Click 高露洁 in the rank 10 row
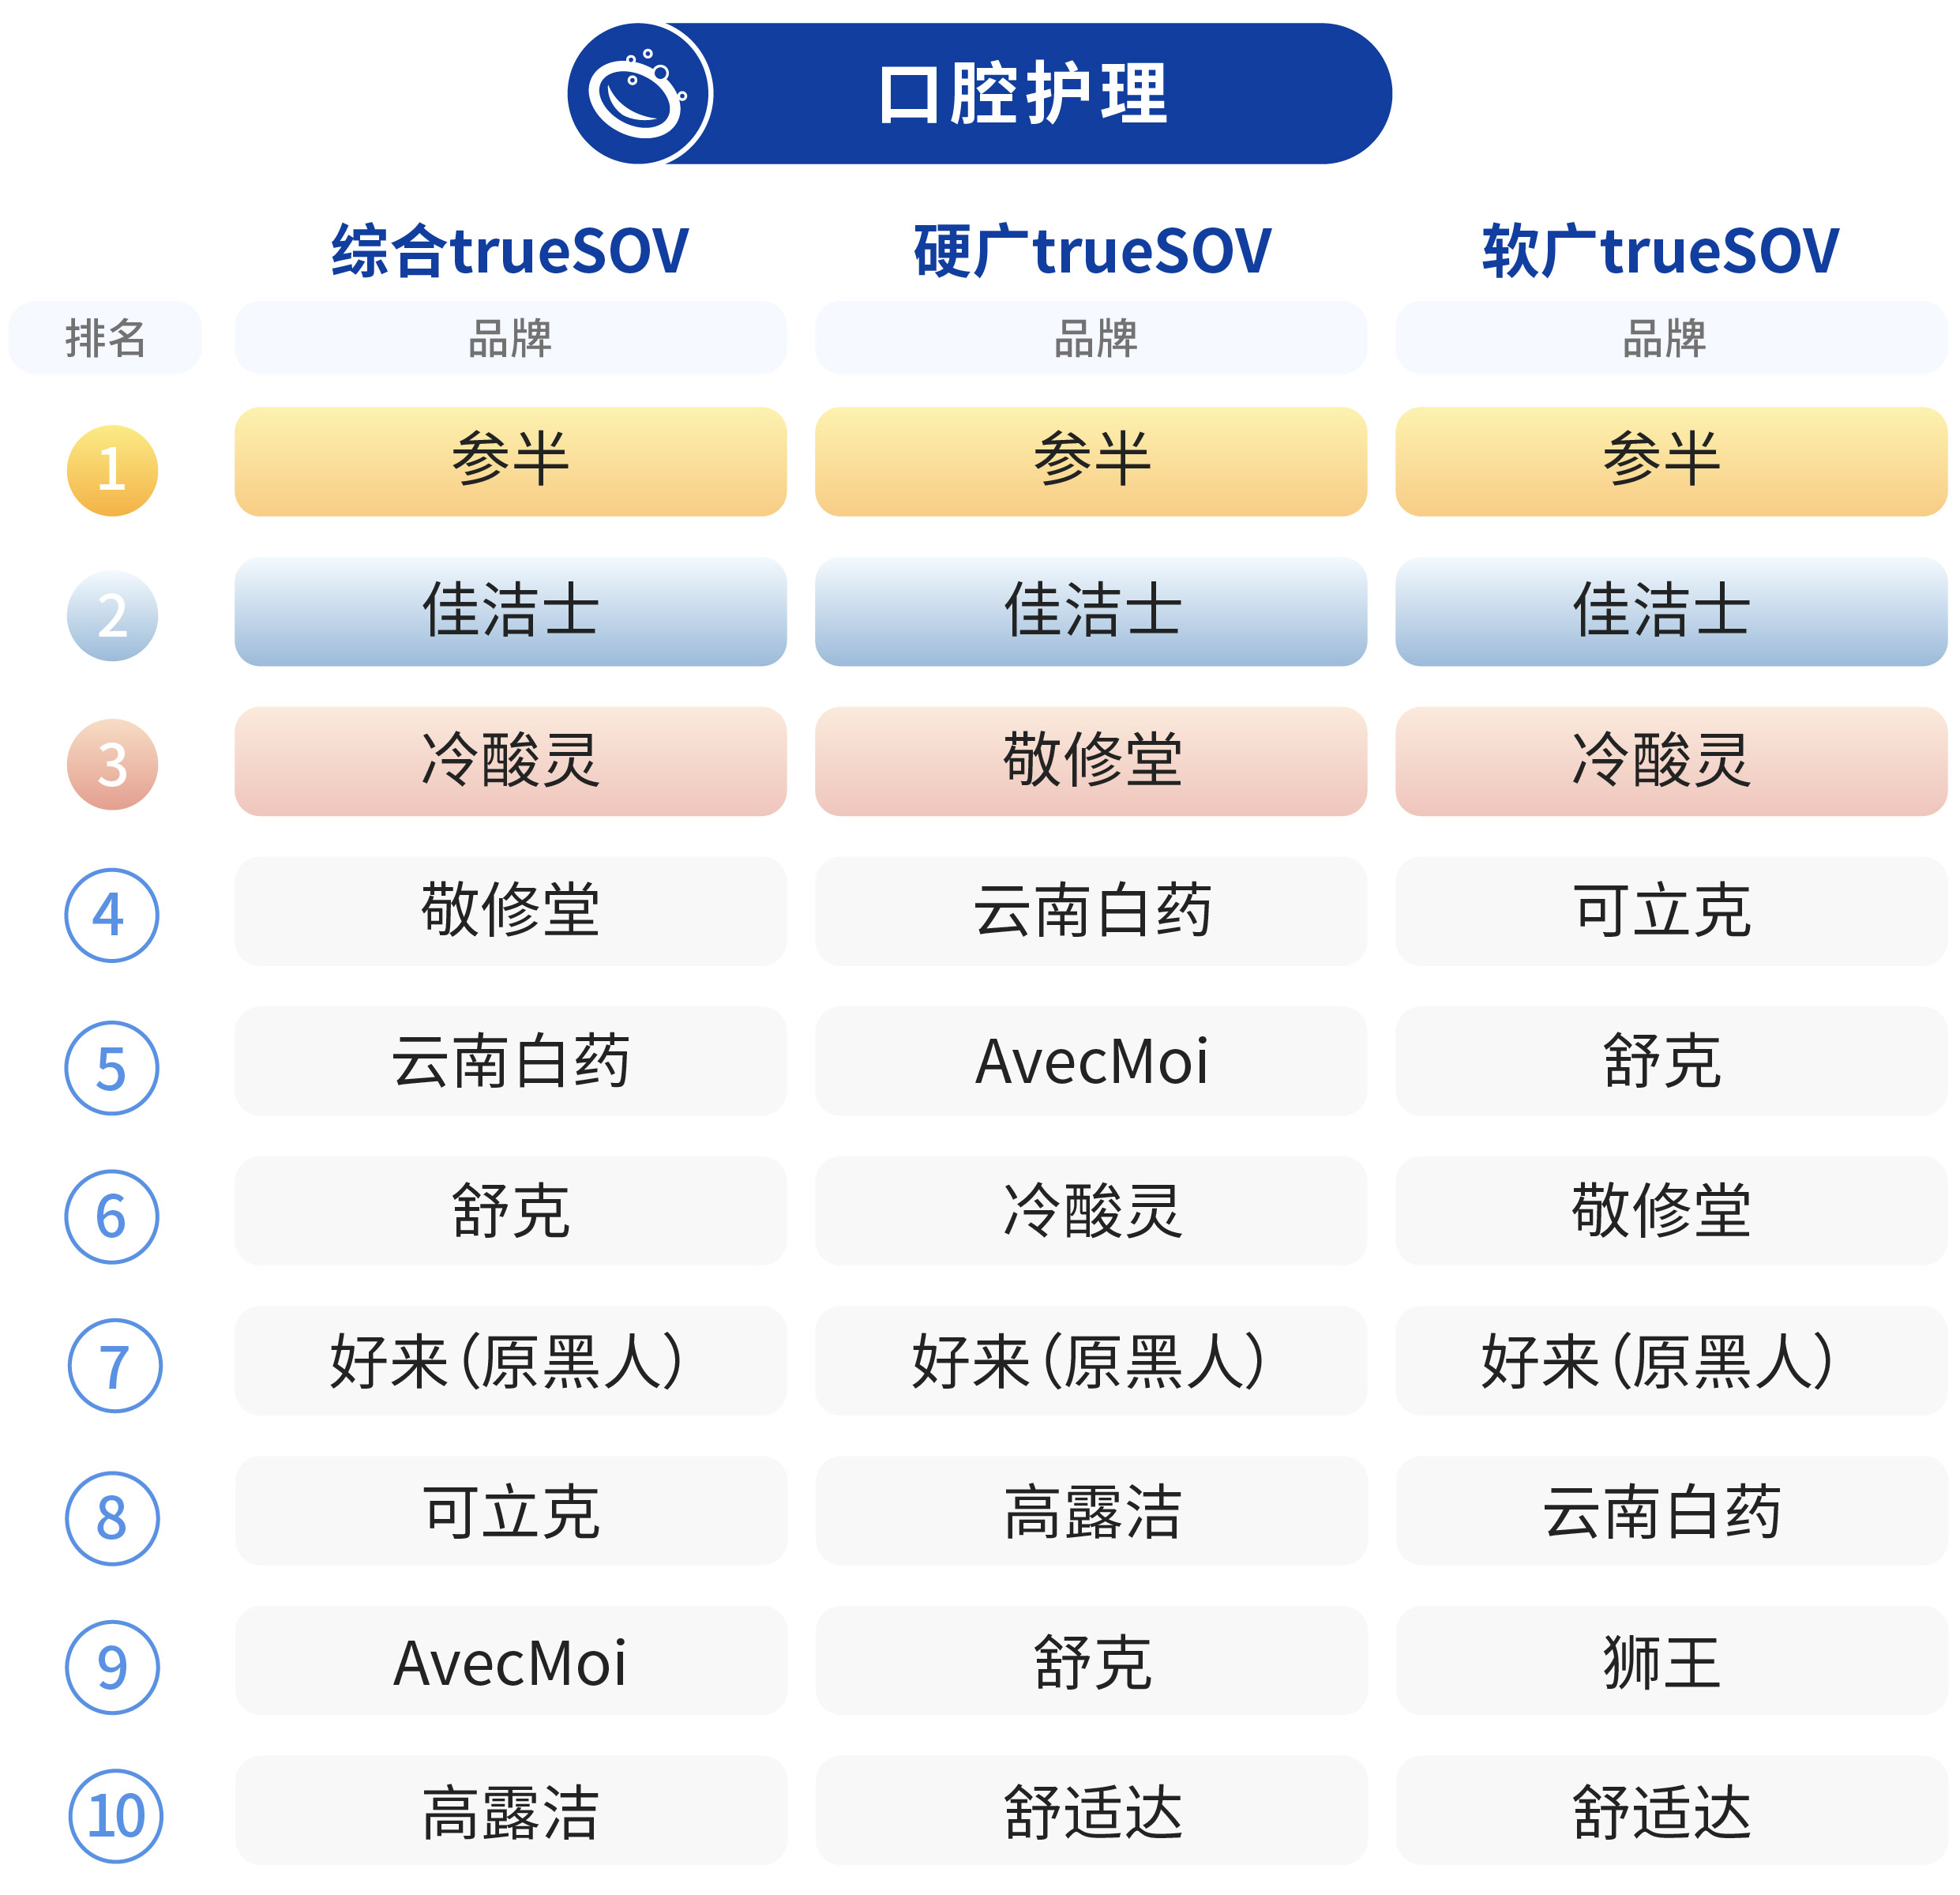The height and width of the screenshot is (1895, 1960). click(510, 1811)
